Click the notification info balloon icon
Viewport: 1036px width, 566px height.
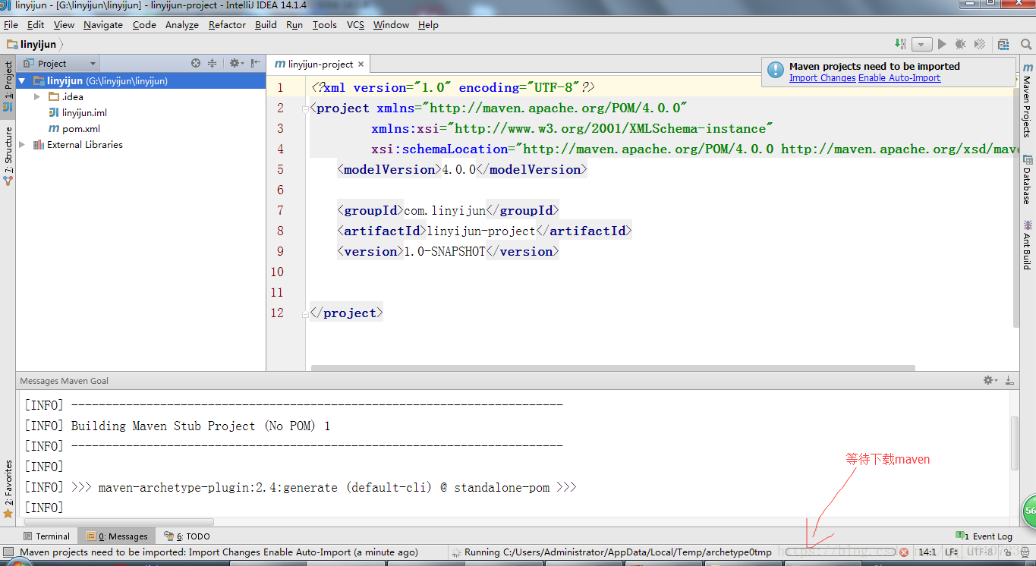point(775,70)
